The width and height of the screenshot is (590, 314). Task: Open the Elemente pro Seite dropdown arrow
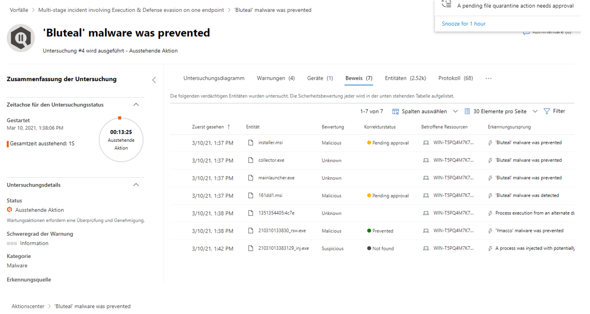tap(535, 112)
